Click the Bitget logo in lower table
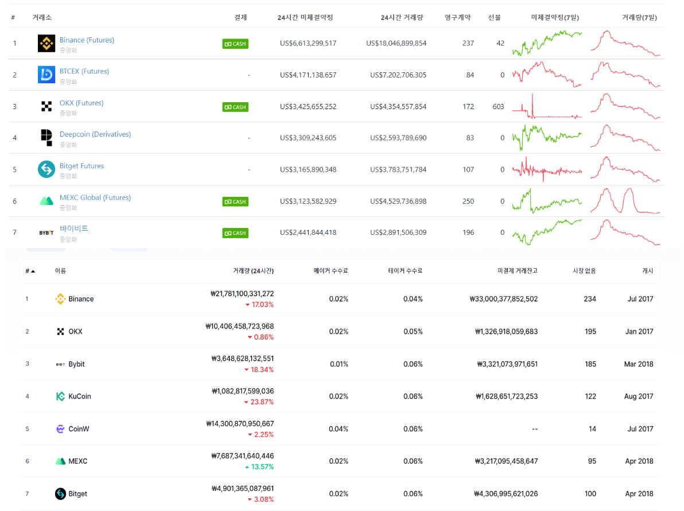684x511 pixels. (61, 494)
